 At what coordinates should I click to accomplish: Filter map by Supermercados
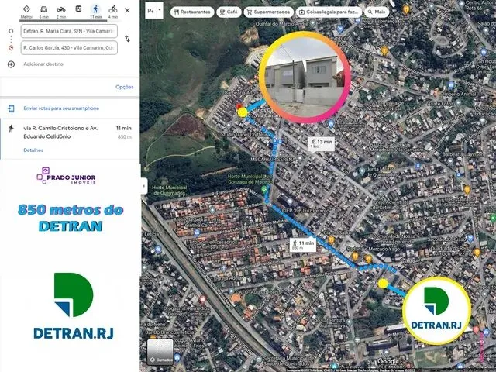click(x=269, y=12)
